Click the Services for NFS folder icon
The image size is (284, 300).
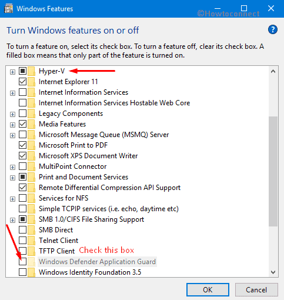(31, 198)
